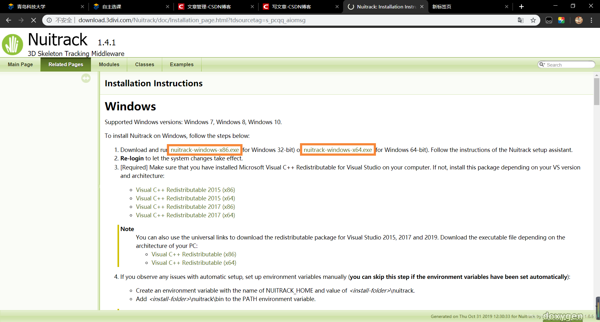Viewport: 600px width, 322px height.
Task: Click the Note label
Action: [x=127, y=229]
